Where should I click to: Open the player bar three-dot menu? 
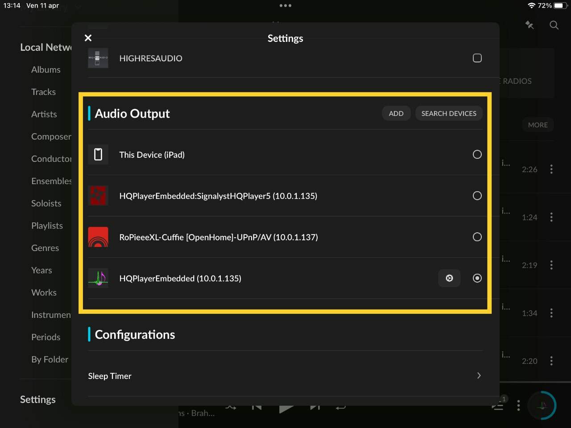tap(518, 405)
